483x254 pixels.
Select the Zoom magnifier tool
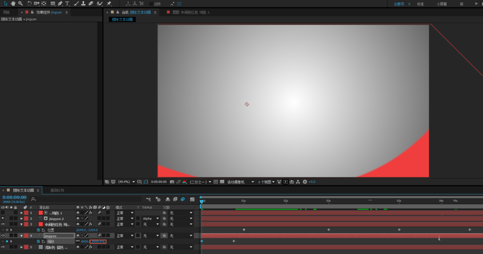(20, 4)
